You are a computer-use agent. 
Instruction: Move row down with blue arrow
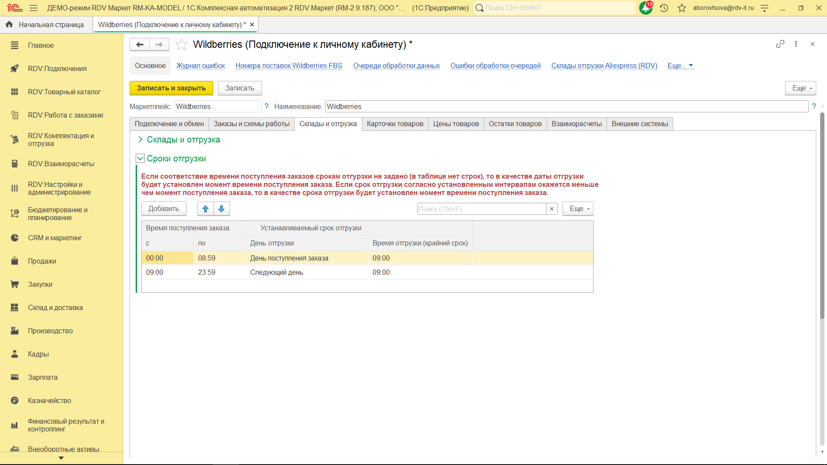pos(221,209)
